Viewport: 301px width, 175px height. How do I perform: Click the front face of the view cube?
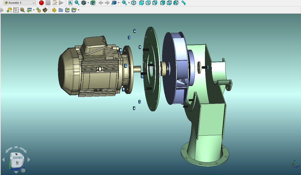(x=17, y=163)
